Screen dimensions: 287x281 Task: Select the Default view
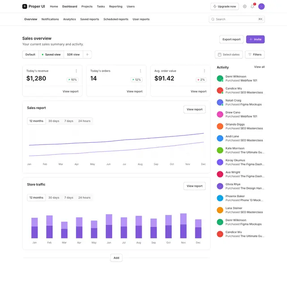click(30, 54)
